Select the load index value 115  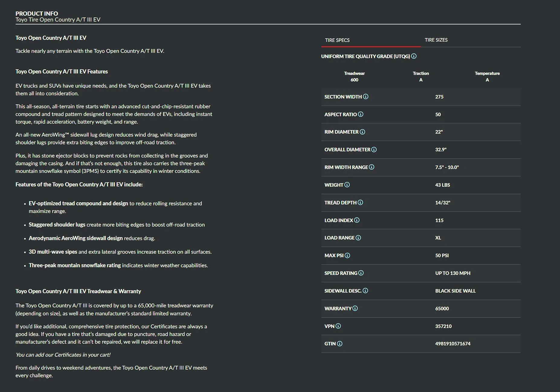coord(439,220)
